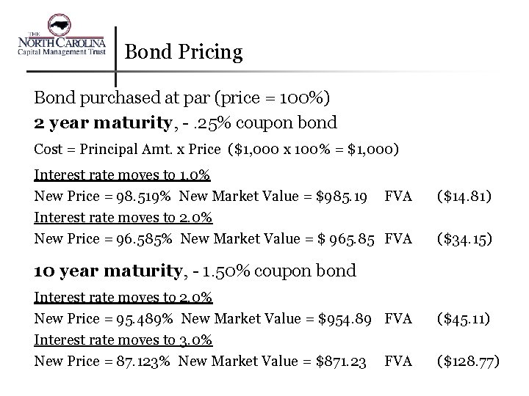Open first 'Interest rate moves to 2.0%' underlined text
The image size is (529, 396).
(x=123, y=218)
